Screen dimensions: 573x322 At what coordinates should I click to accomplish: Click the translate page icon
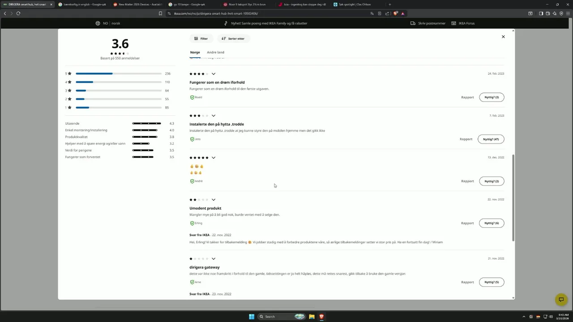click(x=372, y=13)
